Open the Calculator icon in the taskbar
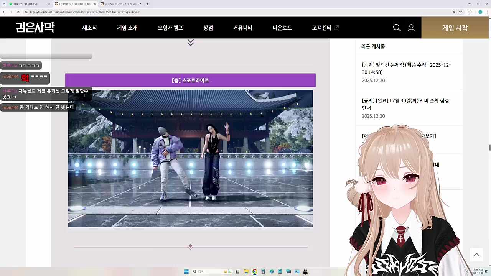491x276 pixels. pos(263,271)
